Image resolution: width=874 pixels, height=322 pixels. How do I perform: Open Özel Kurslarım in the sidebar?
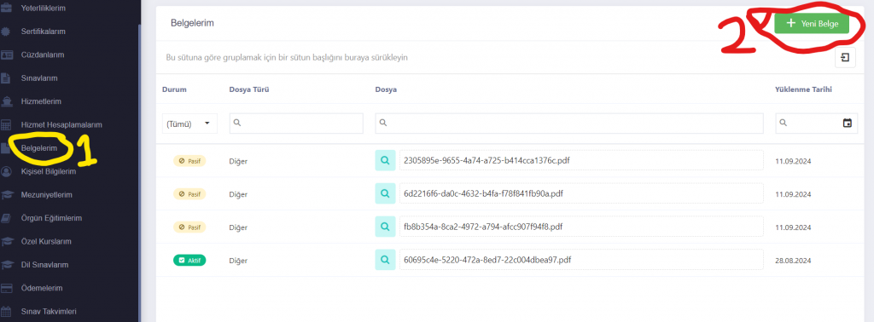coord(46,241)
